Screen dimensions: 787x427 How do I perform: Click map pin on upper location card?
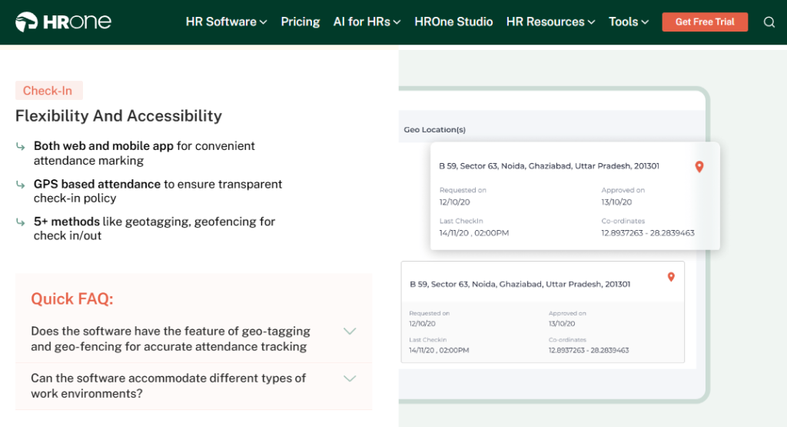pos(699,167)
